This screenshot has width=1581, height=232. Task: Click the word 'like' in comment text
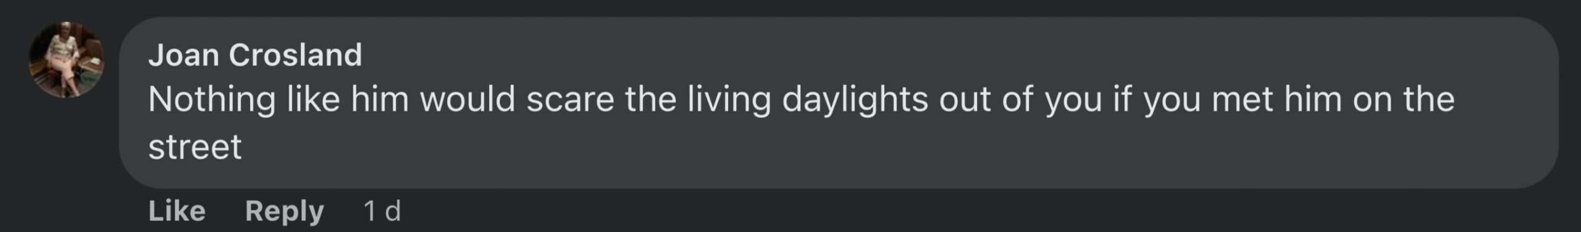(313, 99)
